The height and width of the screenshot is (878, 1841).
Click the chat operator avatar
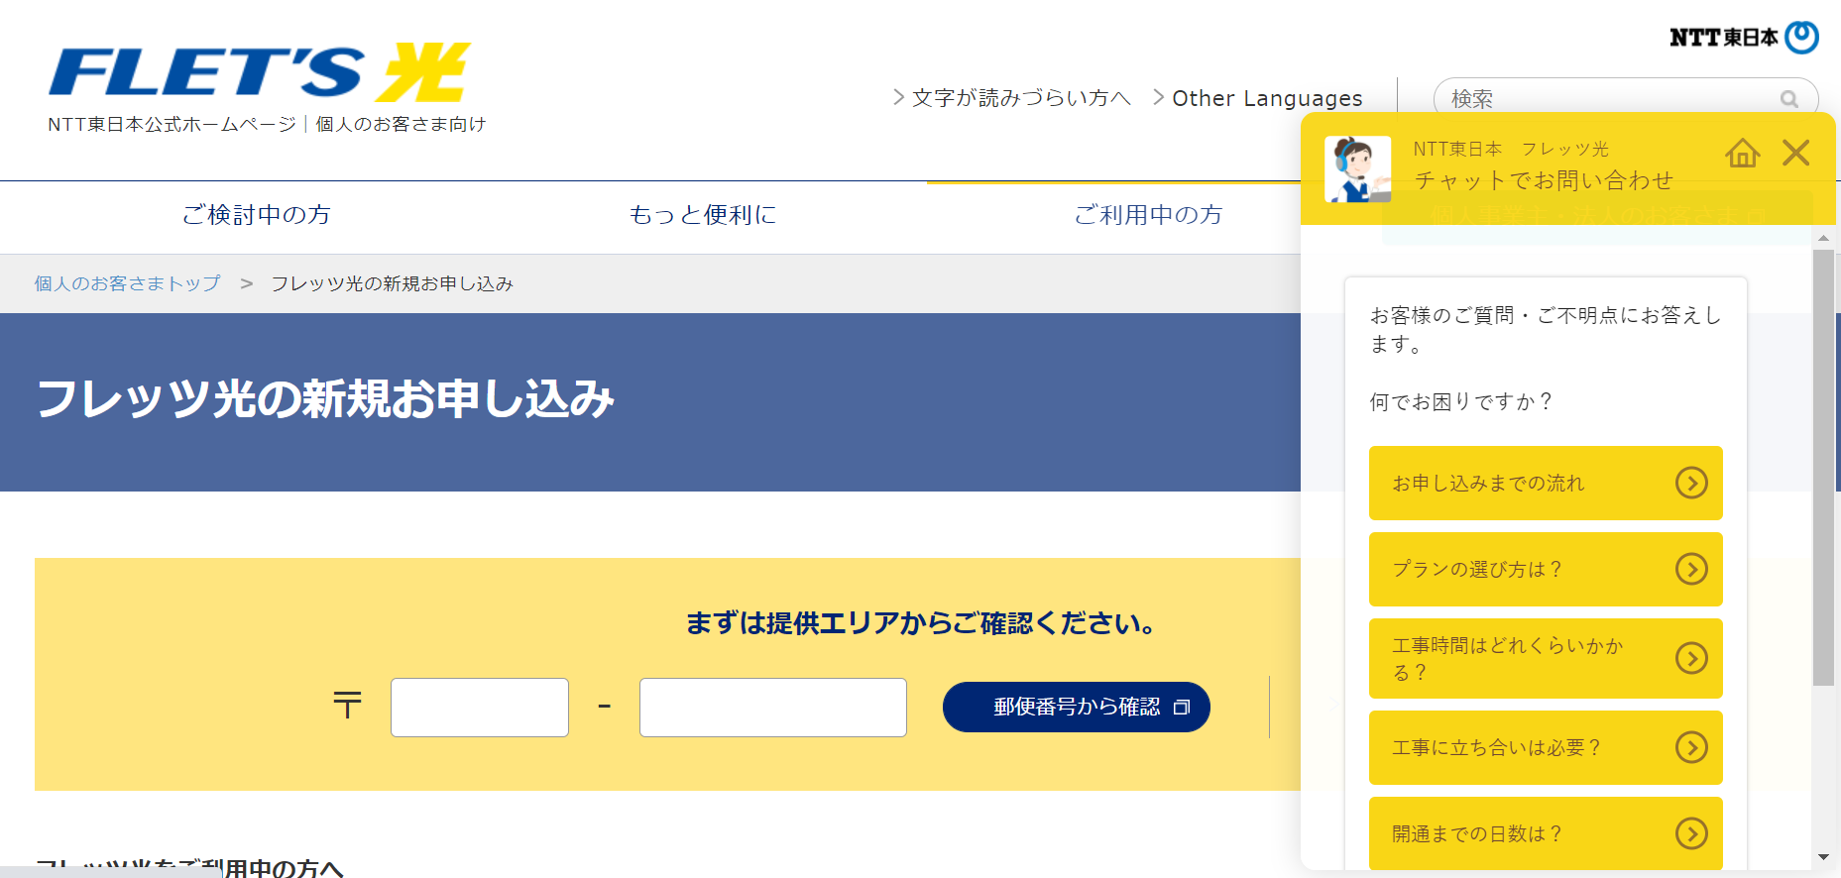[1357, 169]
